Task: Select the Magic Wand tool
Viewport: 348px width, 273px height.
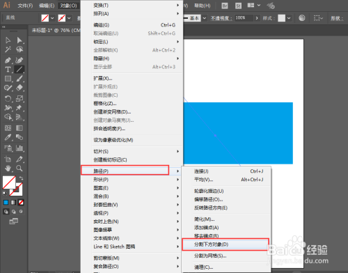Action: [x=8, y=49]
